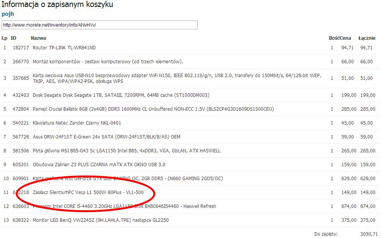Click product ID 605201

(x=21, y=164)
